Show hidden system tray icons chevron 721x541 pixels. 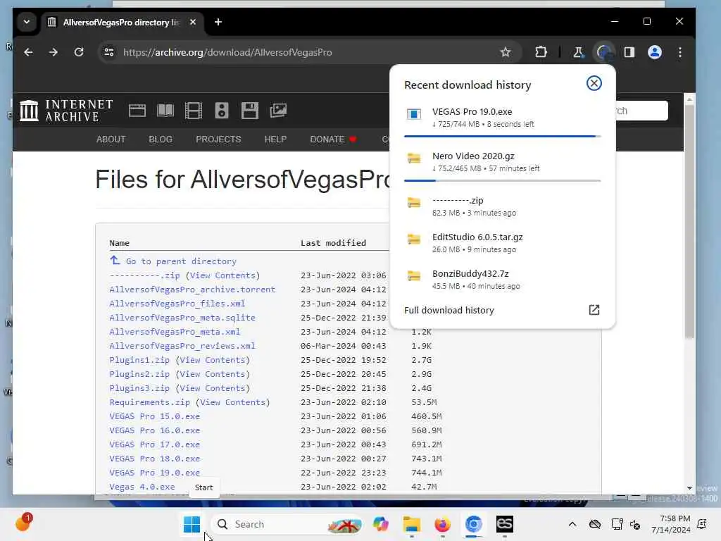[x=572, y=524]
